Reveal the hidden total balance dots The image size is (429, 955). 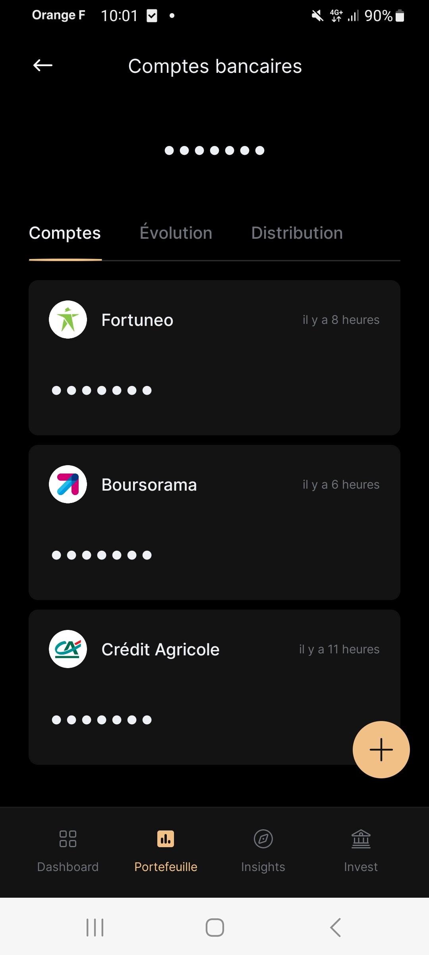click(214, 150)
